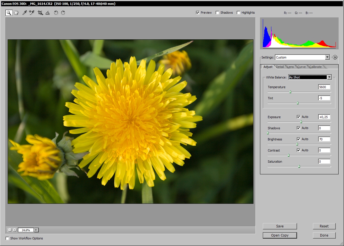Viewport: 344px width, 246px height.
Task: Toggle the Preview checkbox
Action: [198, 13]
